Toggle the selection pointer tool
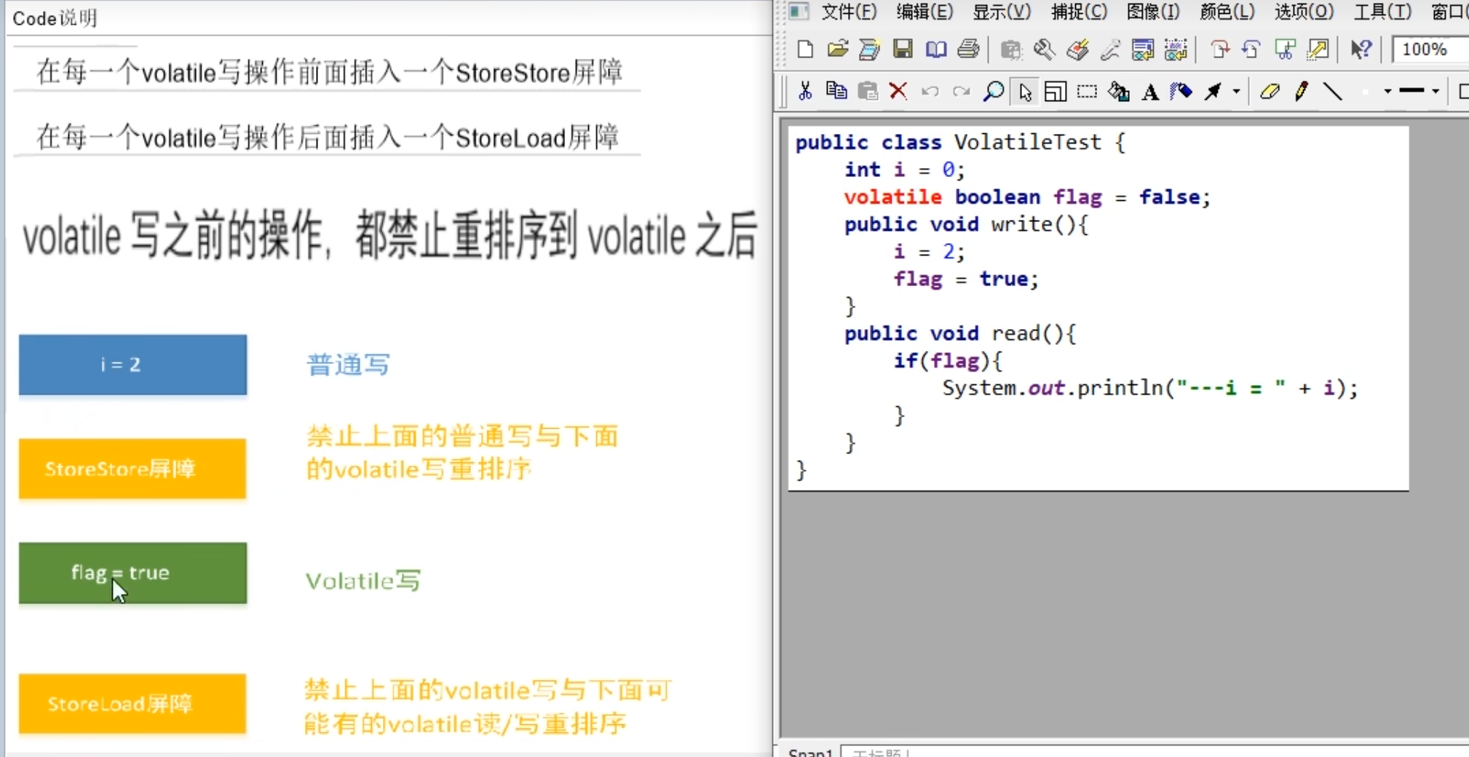 (x=1025, y=91)
